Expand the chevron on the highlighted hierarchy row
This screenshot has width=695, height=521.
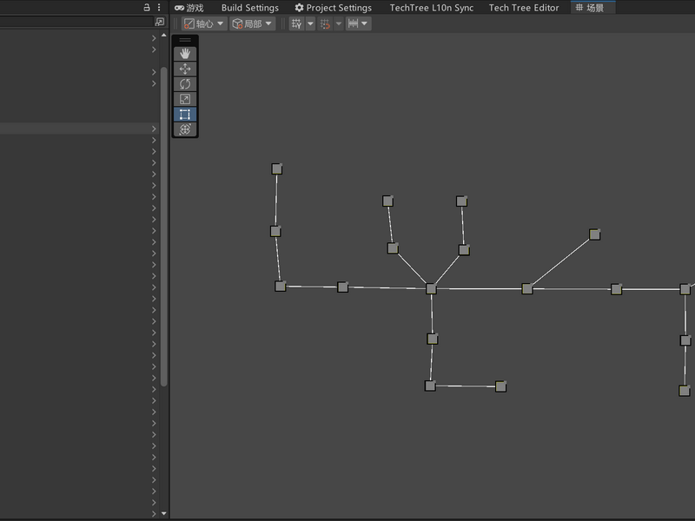(x=154, y=129)
